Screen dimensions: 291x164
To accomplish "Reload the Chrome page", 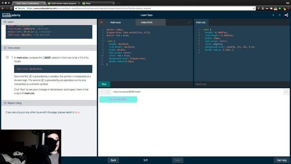I will point(11,8).
